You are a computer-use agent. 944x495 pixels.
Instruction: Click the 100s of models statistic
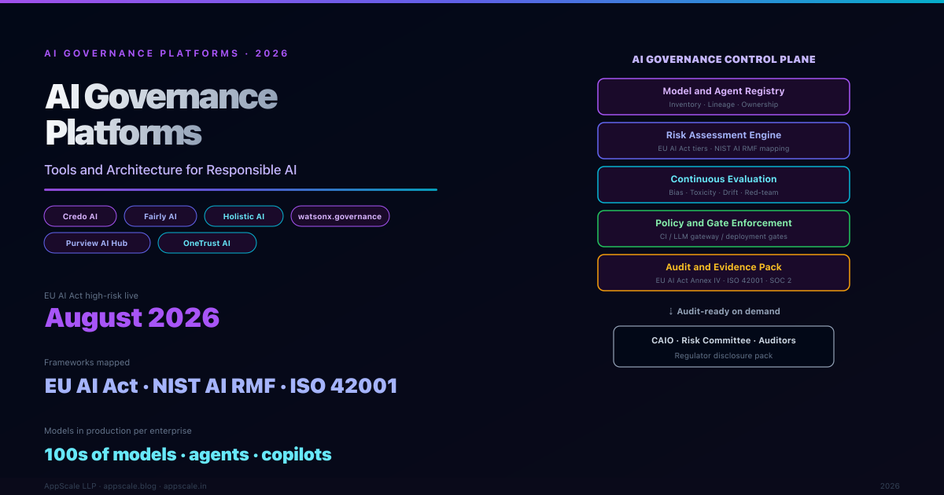188,454
